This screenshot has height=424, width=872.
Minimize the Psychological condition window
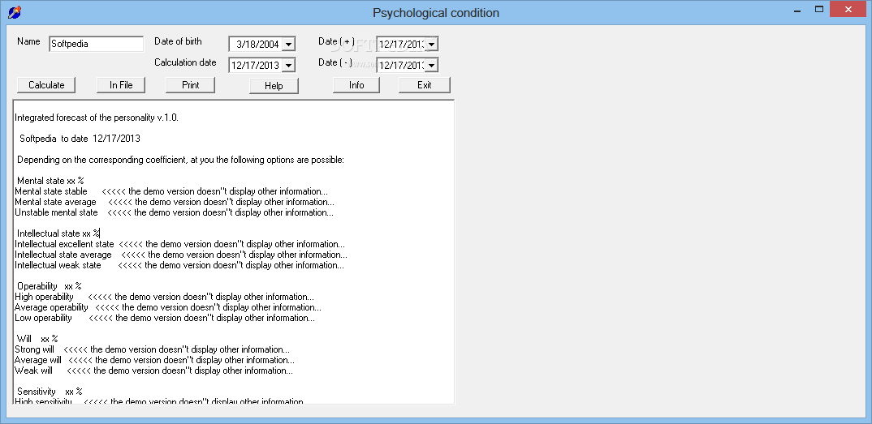coord(796,9)
